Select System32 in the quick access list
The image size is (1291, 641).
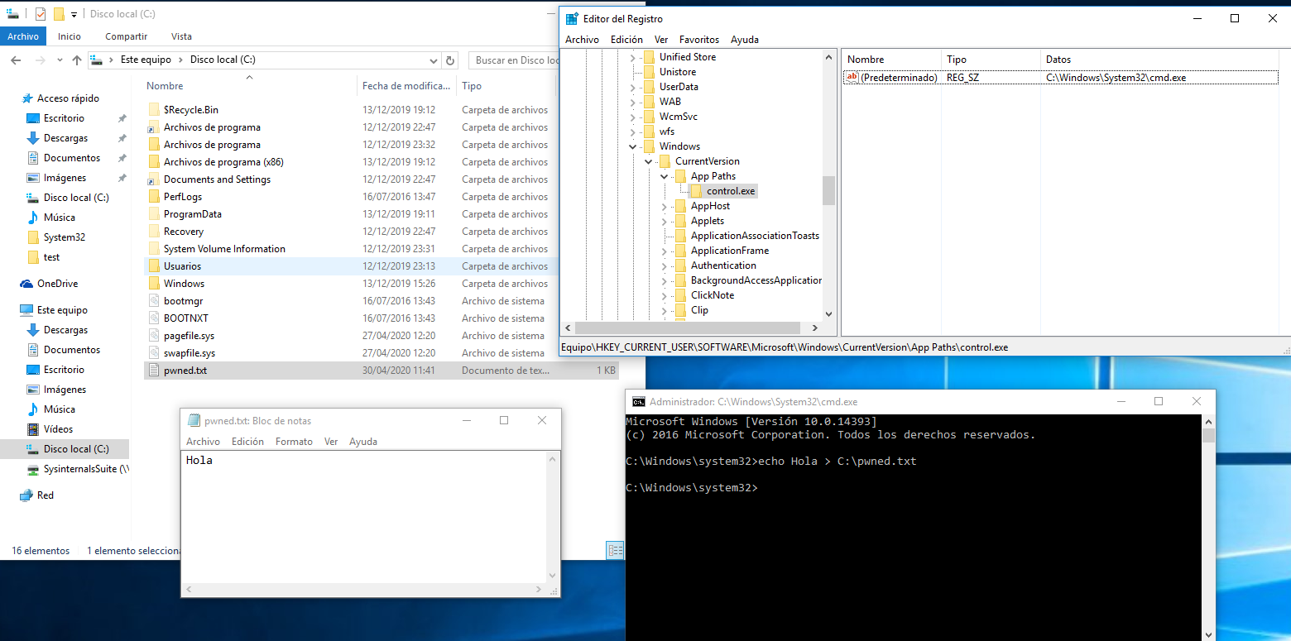[x=65, y=237]
